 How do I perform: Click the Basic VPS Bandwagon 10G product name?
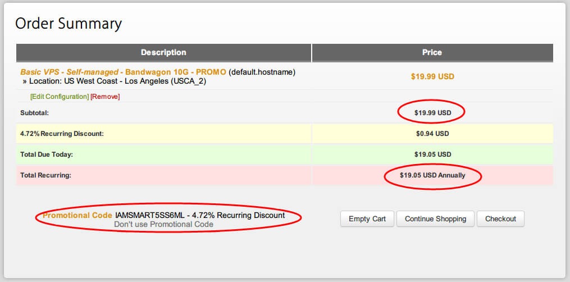123,72
